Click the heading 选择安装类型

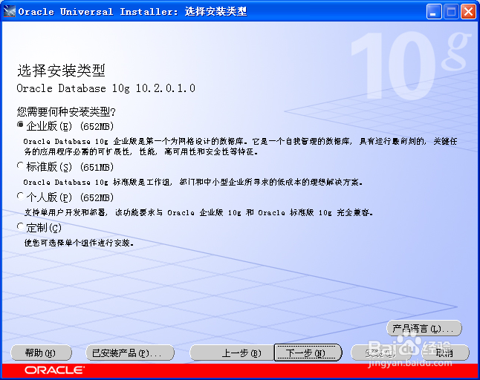tap(61, 71)
